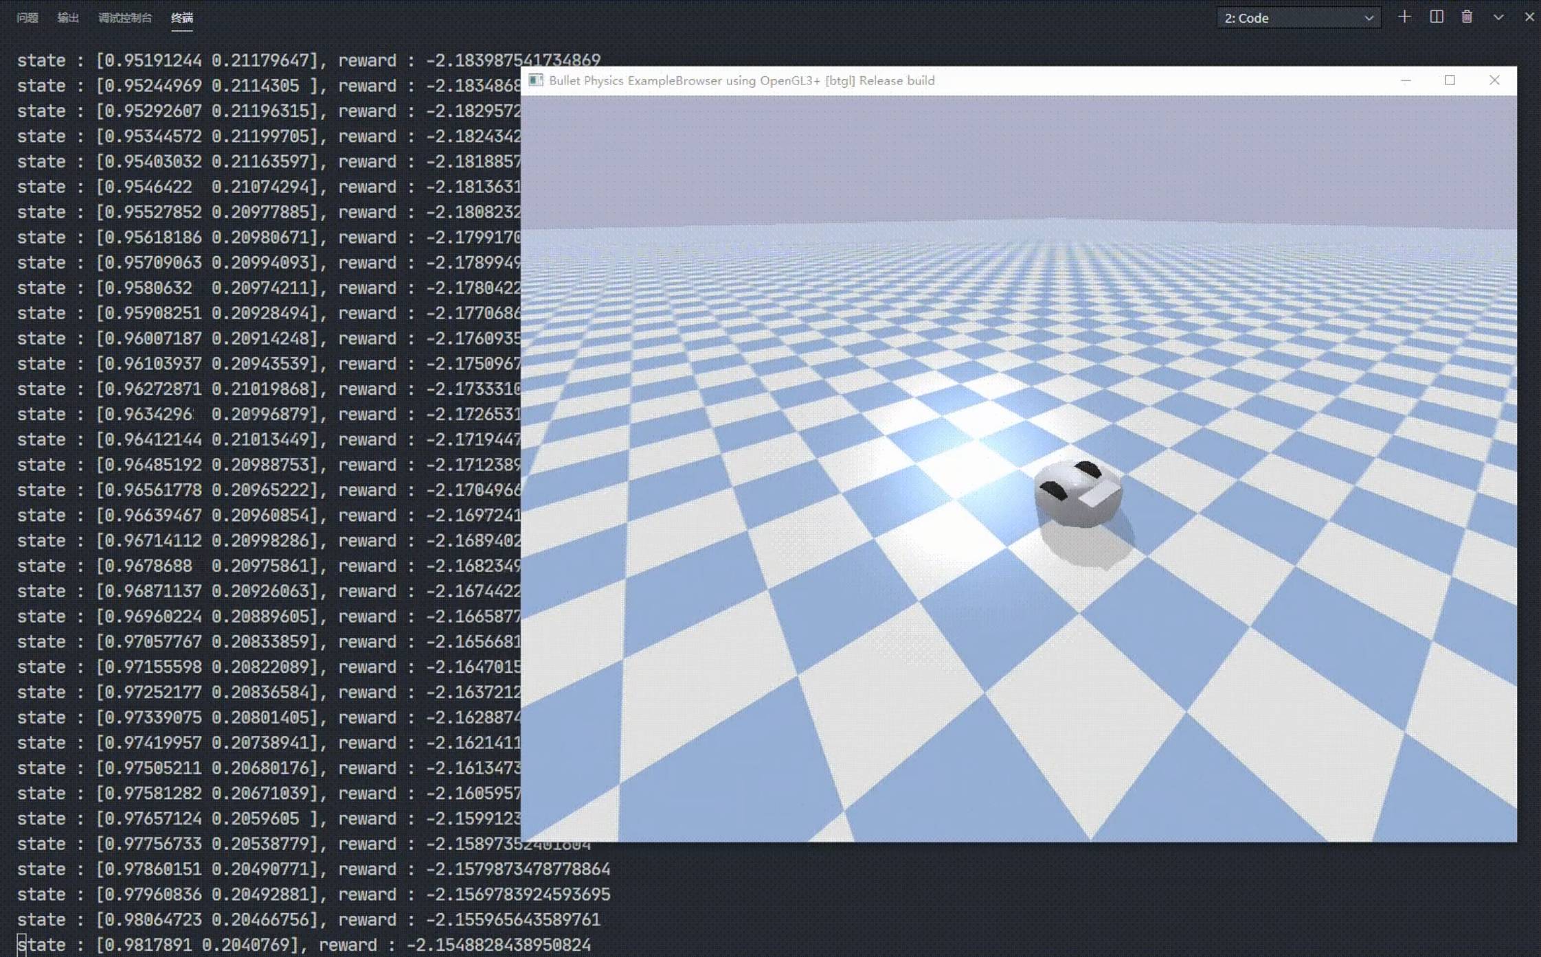The image size is (1541, 957).
Task: Click terminal line with state 0.96007187 0.20914248
Action: coord(269,338)
